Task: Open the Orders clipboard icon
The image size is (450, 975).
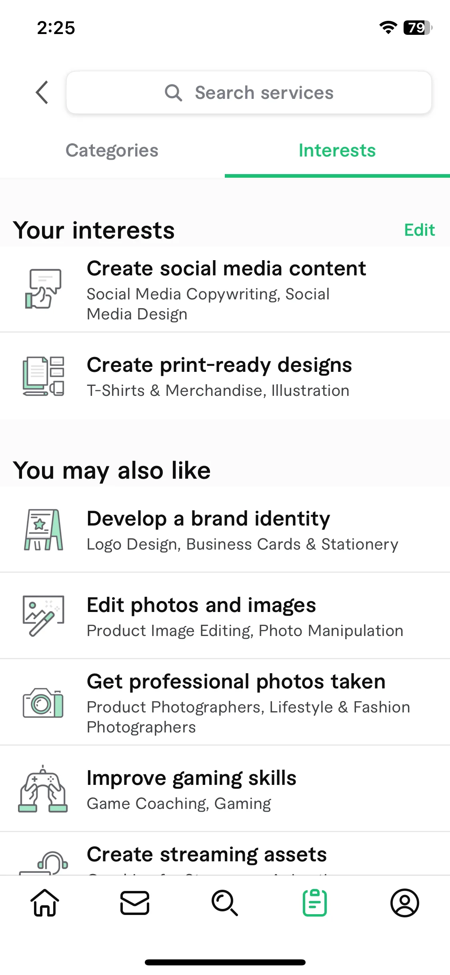Action: 315,903
